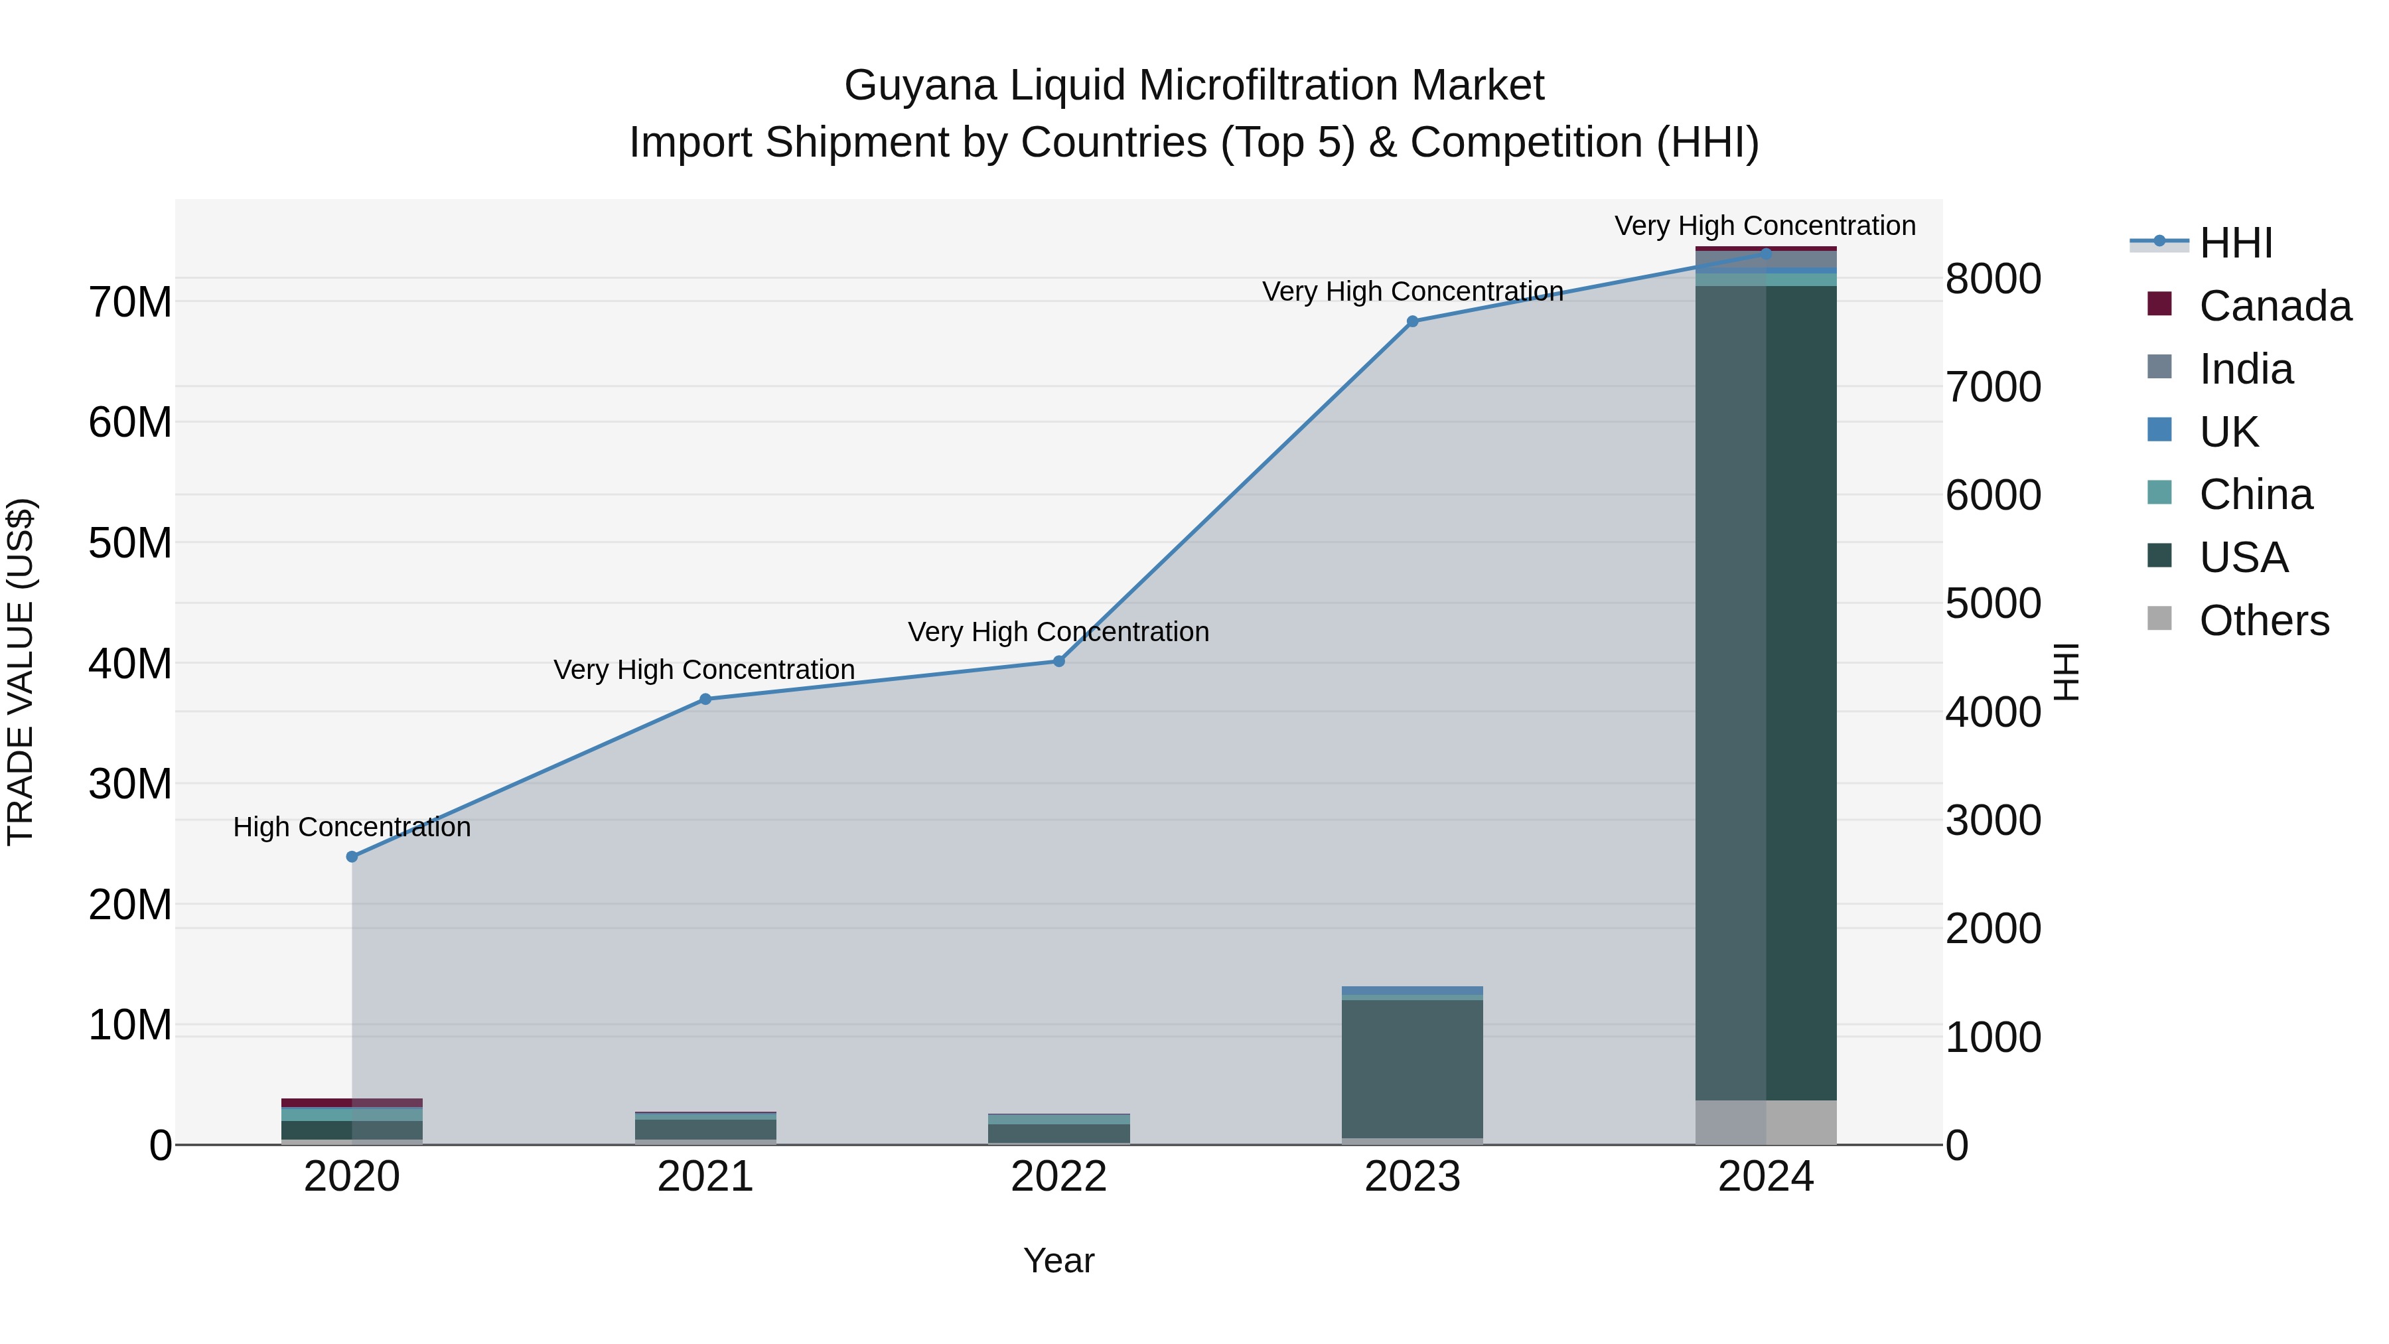Click the '8000' right axis tick label
The width and height of the screenshot is (2389, 1344).
1993,278
